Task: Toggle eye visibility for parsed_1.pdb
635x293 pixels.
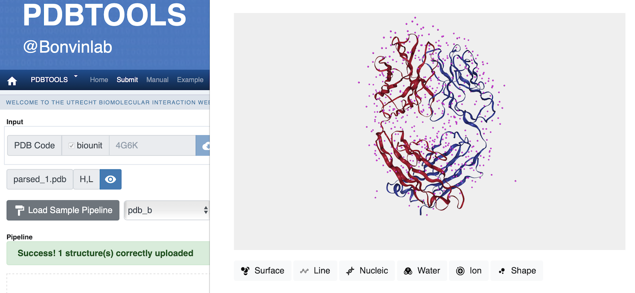Action: (111, 179)
